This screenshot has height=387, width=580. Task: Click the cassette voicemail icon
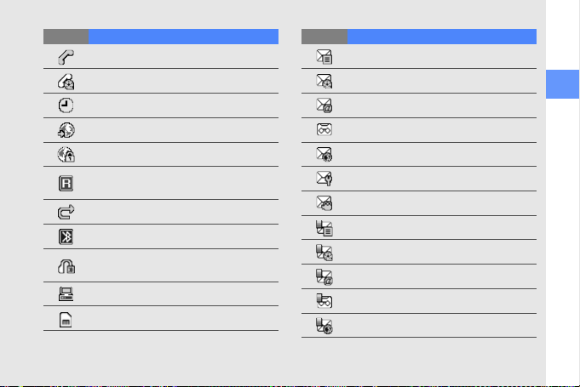tap(324, 129)
